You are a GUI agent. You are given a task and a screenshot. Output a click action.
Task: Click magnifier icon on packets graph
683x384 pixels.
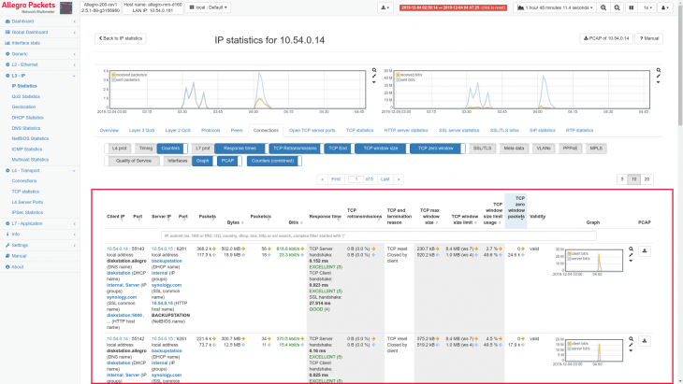pyautogui.click(x=373, y=70)
